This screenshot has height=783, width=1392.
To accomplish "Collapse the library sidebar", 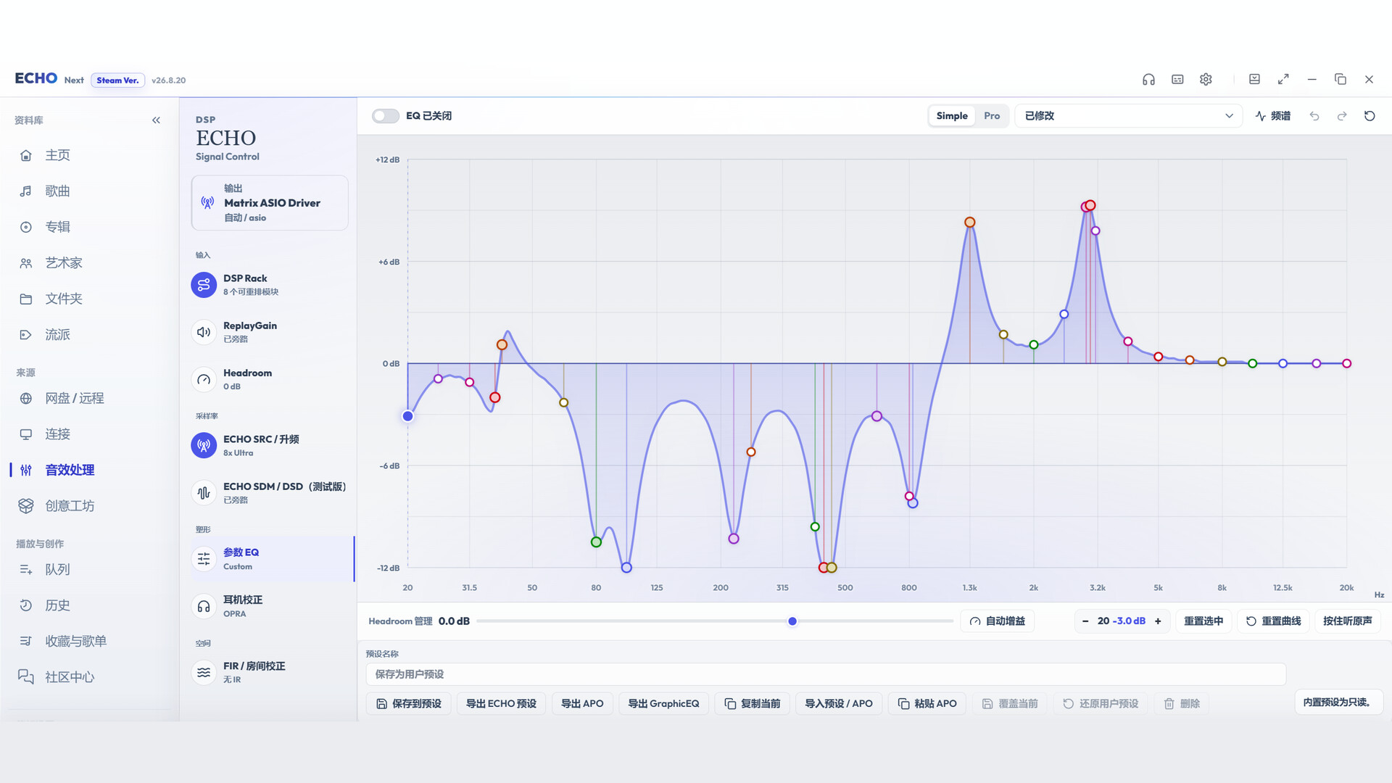I will [x=156, y=120].
